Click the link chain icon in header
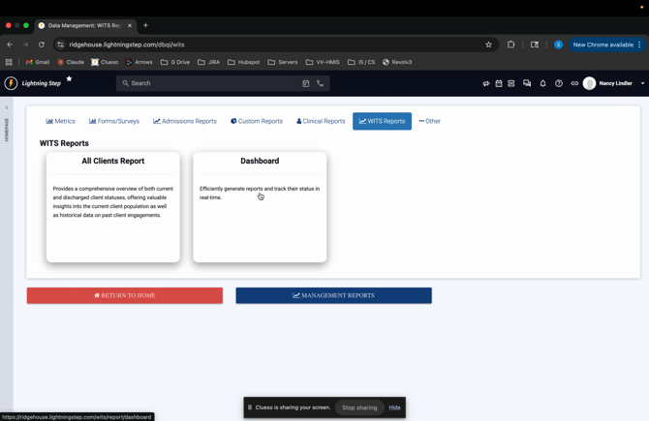 point(574,83)
